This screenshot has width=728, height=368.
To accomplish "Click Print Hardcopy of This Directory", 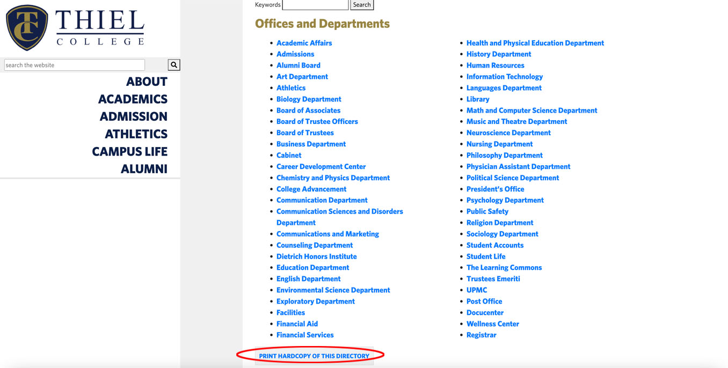I will pyautogui.click(x=314, y=356).
